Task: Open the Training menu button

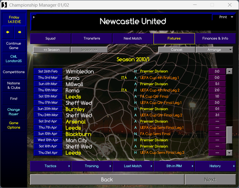Action: pyautogui.click(x=92, y=166)
